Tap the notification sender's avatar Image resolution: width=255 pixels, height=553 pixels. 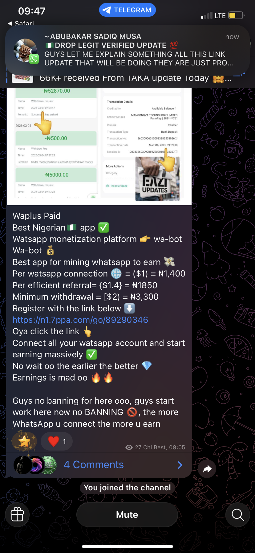pos(25,50)
